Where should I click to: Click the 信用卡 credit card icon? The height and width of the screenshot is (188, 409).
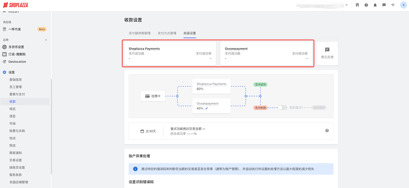click(x=147, y=96)
